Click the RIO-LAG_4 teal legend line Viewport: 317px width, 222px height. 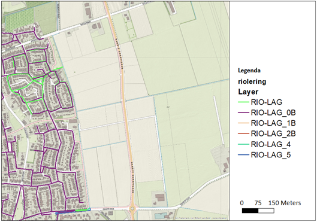(x=243, y=144)
